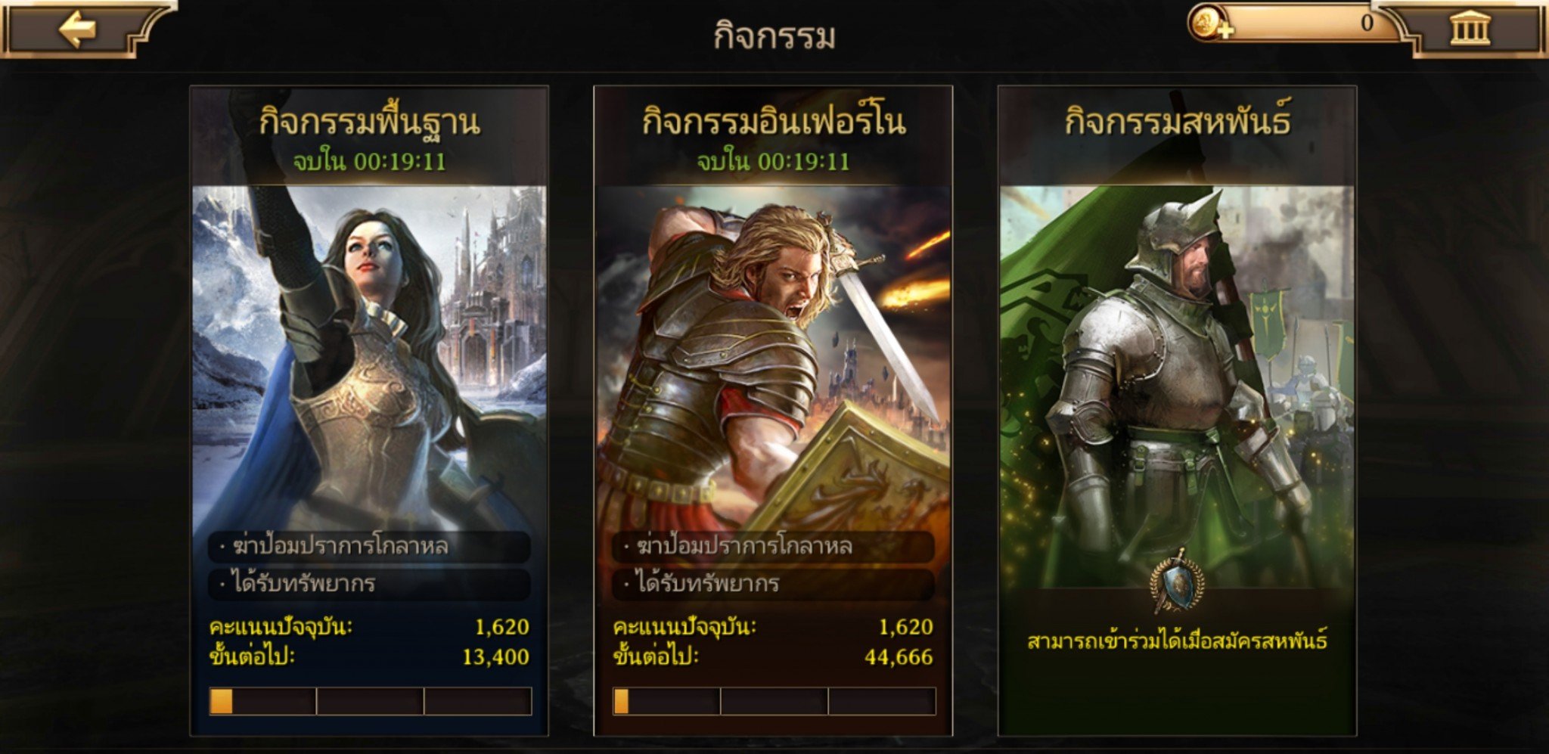Viewport: 1549px width, 754px height.
Task: Click the basic event countdown timer
Action: [369, 161]
